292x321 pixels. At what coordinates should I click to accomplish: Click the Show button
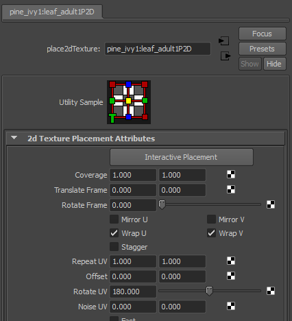point(250,64)
